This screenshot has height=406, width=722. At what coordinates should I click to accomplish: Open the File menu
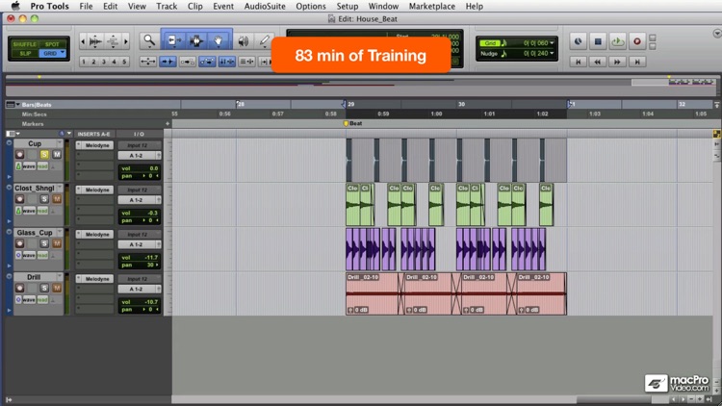coord(86,6)
